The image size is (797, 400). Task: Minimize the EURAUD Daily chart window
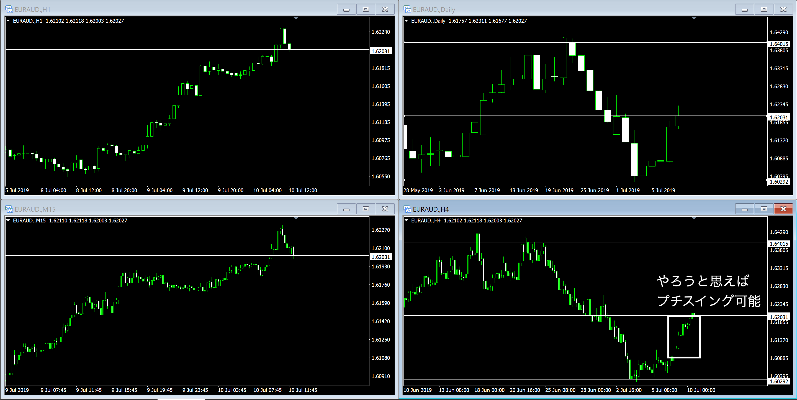coord(744,9)
